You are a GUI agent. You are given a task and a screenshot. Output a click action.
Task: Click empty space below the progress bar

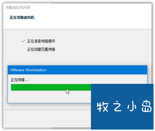click(x=49, y=97)
